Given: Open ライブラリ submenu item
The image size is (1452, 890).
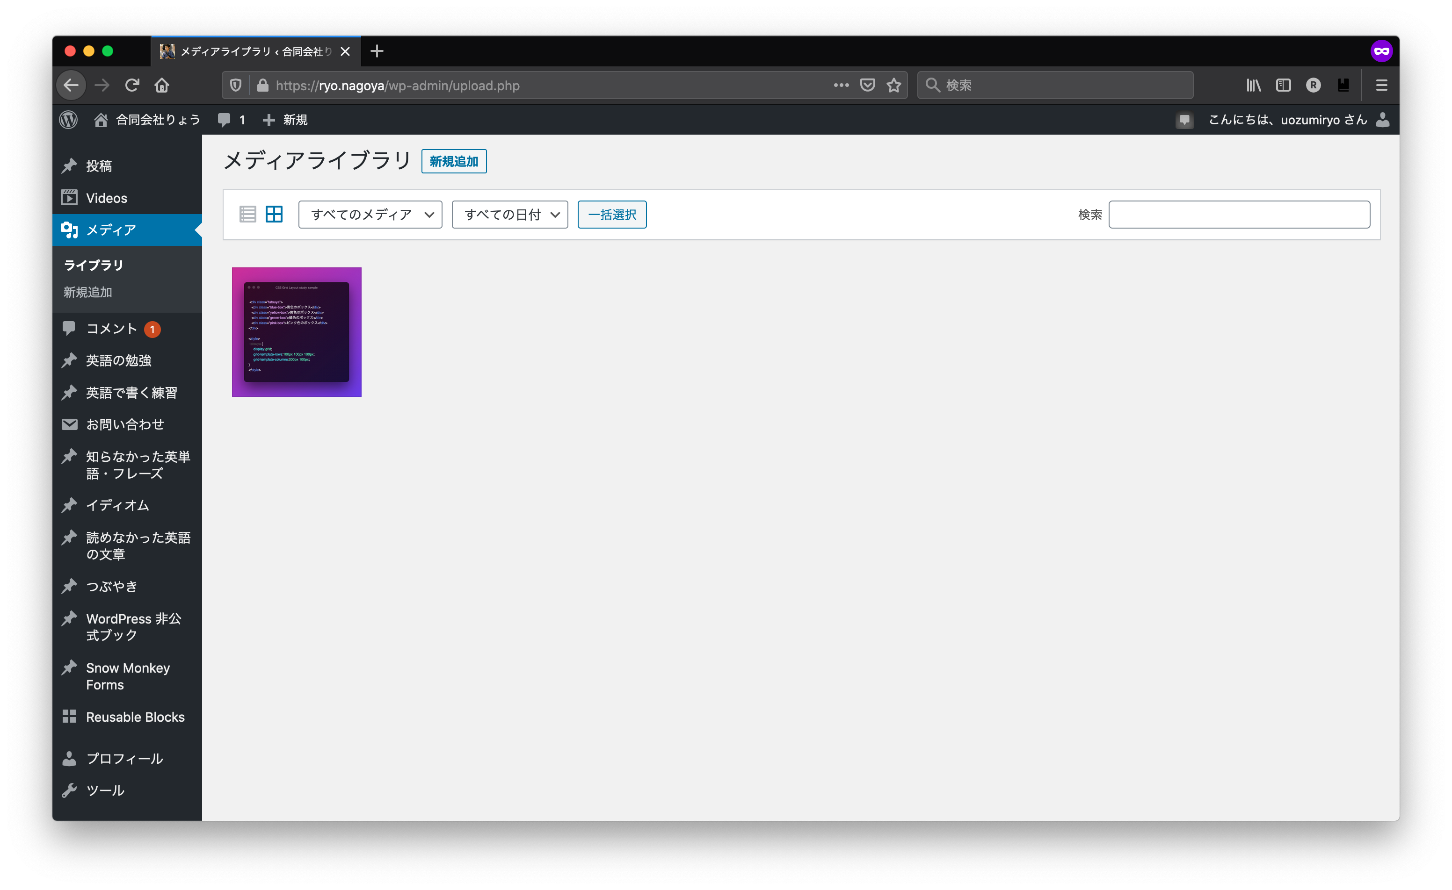Looking at the screenshot, I should click(x=94, y=265).
